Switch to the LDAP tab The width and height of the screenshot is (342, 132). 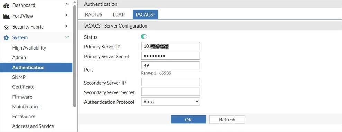coord(119,14)
